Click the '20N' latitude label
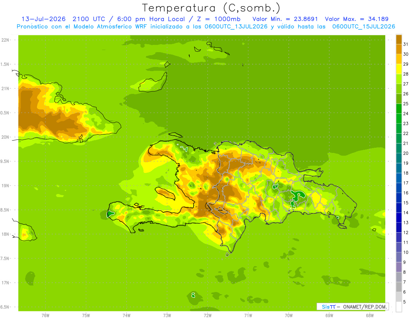Viewport: 415px width, 320px height. [x=6, y=137]
